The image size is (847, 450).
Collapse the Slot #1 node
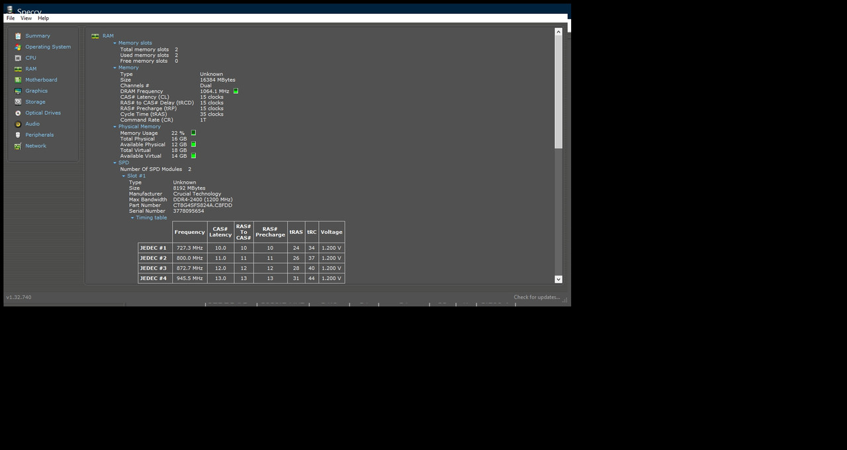click(x=124, y=176)
